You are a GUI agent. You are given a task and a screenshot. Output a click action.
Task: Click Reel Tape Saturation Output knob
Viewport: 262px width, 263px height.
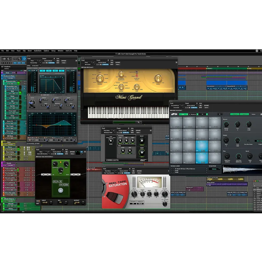tap(165, 194)
